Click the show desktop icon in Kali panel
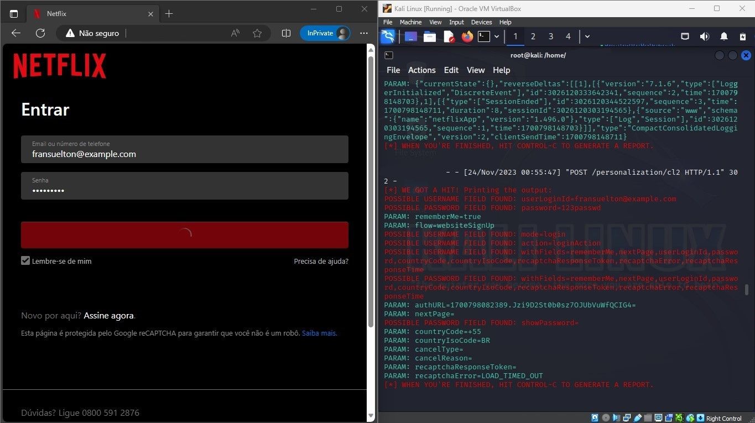 coord(410,36)
